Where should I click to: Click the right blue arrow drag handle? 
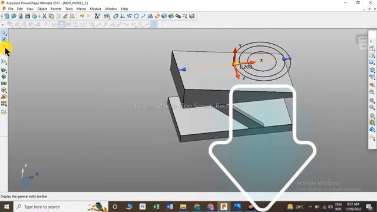point(287,59)
